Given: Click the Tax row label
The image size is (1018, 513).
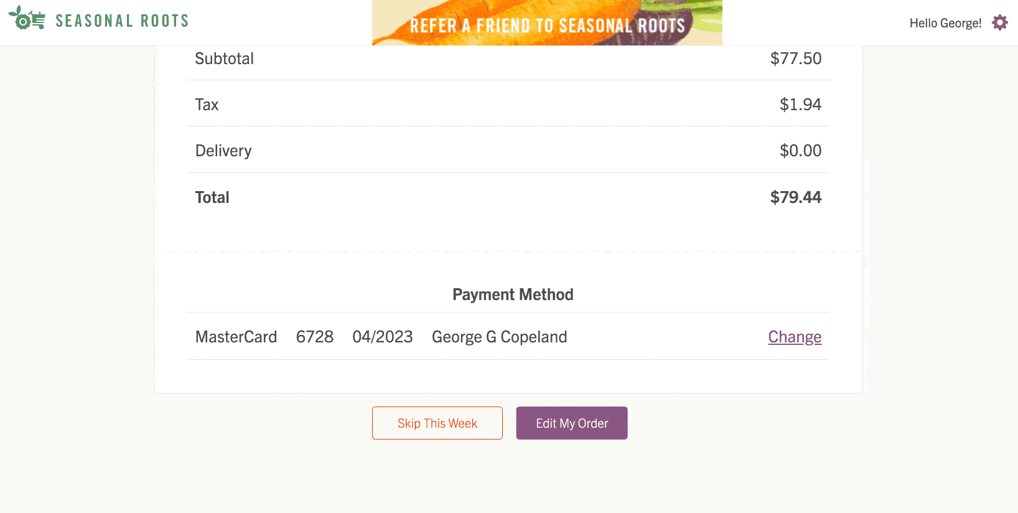Looking at the screenshot, I should [x=207, y=105].
